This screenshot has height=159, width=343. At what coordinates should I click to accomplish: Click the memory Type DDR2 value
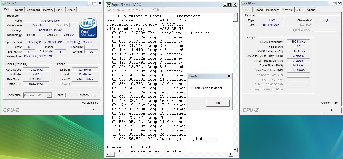click(271, 20)
